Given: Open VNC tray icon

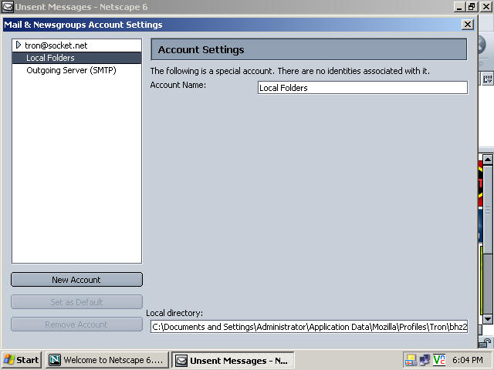Looking at the screenshot, I should coord(439,360).
